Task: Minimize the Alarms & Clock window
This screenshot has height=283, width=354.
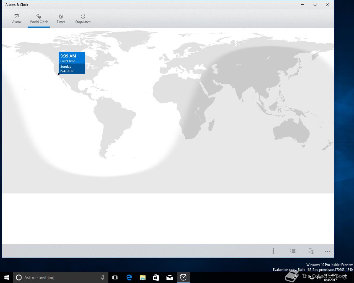Action: [302, 4]
